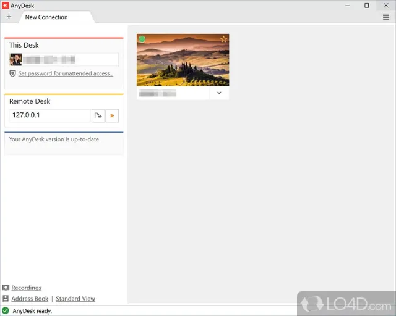
Task: Click the blurred session name label
Action: (157, 93)
